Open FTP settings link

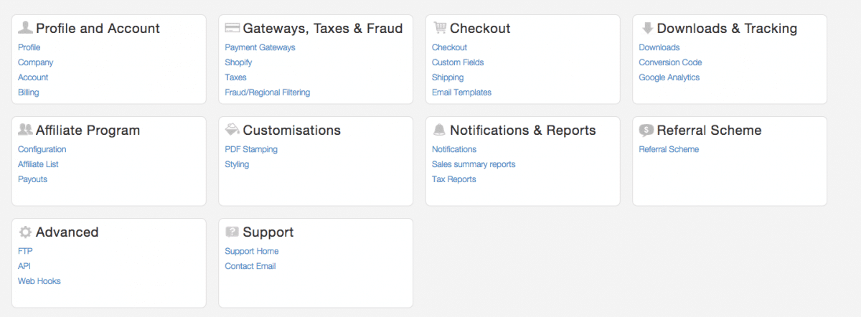tap(25, 251)
